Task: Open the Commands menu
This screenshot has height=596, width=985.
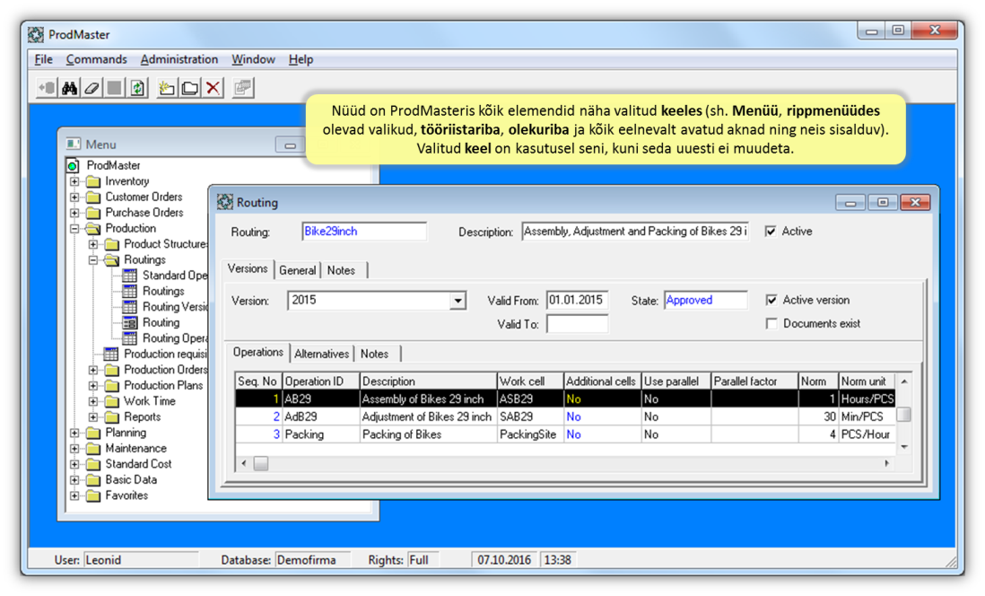Action: 96,59
